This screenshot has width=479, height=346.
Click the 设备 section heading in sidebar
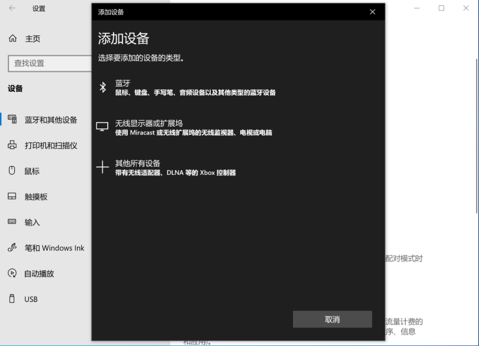click(x=15, y=89)
